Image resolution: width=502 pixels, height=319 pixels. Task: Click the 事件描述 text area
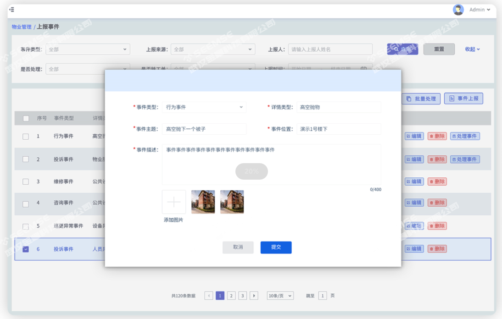tap(272, 164)
